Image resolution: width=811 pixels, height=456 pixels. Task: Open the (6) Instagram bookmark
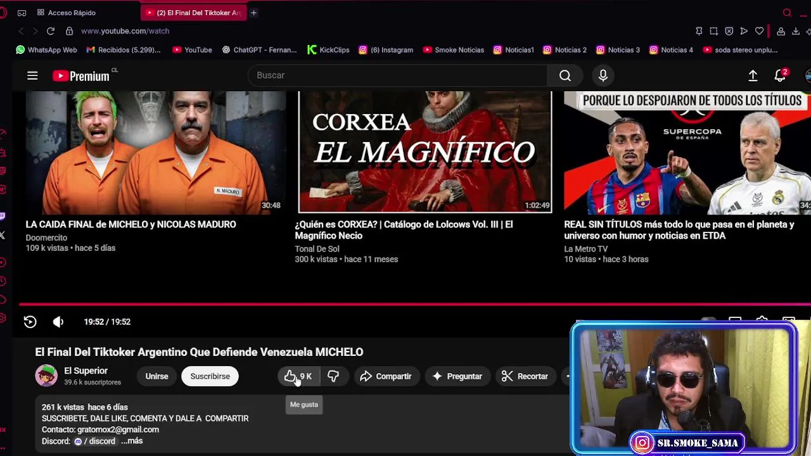click(386, 49)
